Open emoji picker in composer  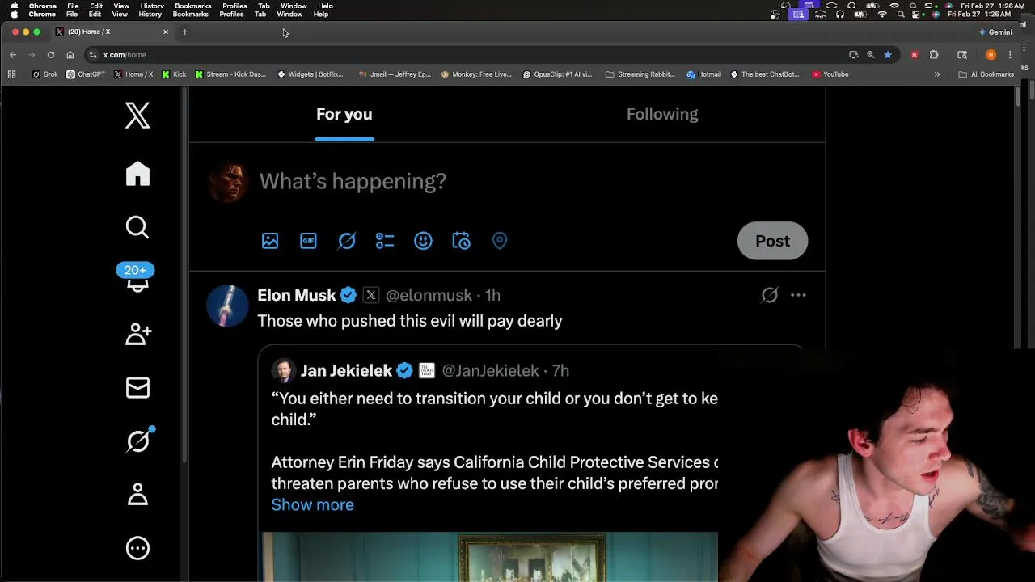(423, 241)
